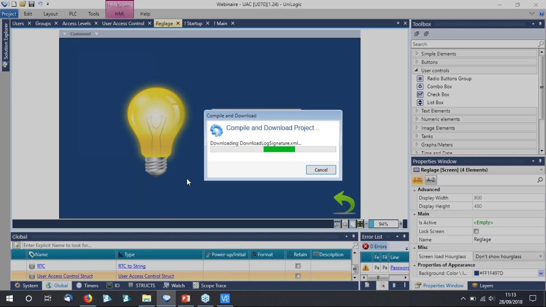Expand the Buttons category in Toolbox

[417, 62]
